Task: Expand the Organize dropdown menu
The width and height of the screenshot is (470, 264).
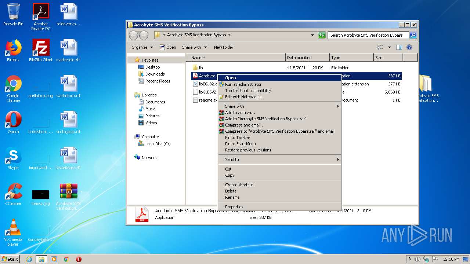Action: [142, 47]
